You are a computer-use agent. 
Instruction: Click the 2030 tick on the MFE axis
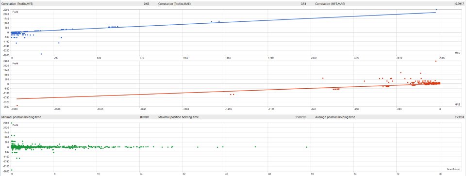(314, 58)
